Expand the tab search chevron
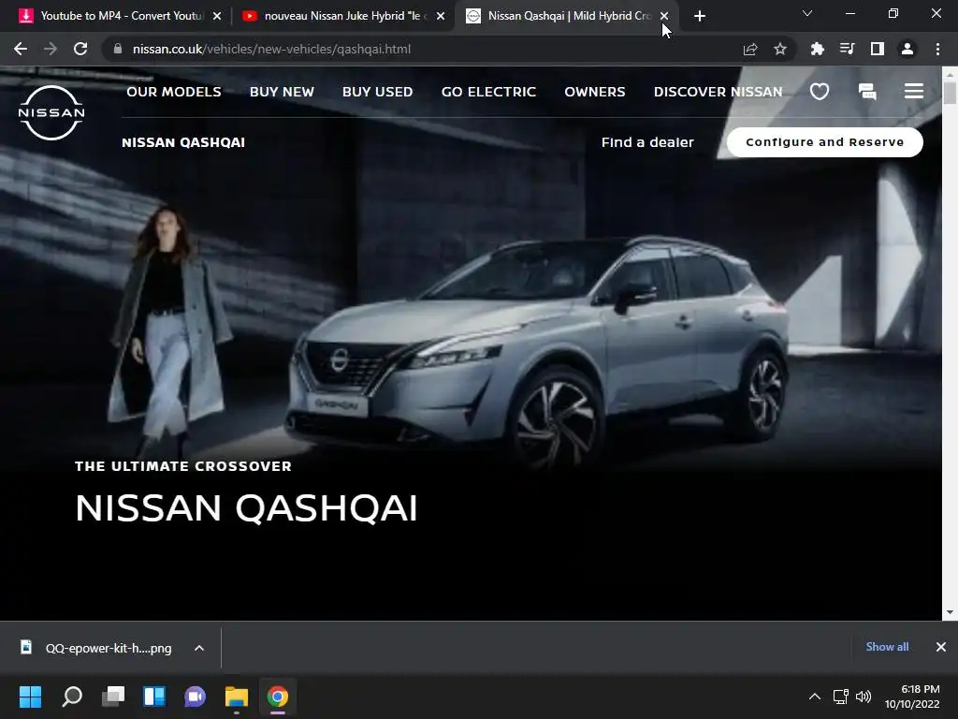958x719 pixels. coord(807,13)
